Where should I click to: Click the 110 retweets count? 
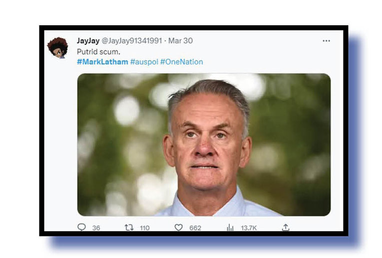tap(145, 228)
